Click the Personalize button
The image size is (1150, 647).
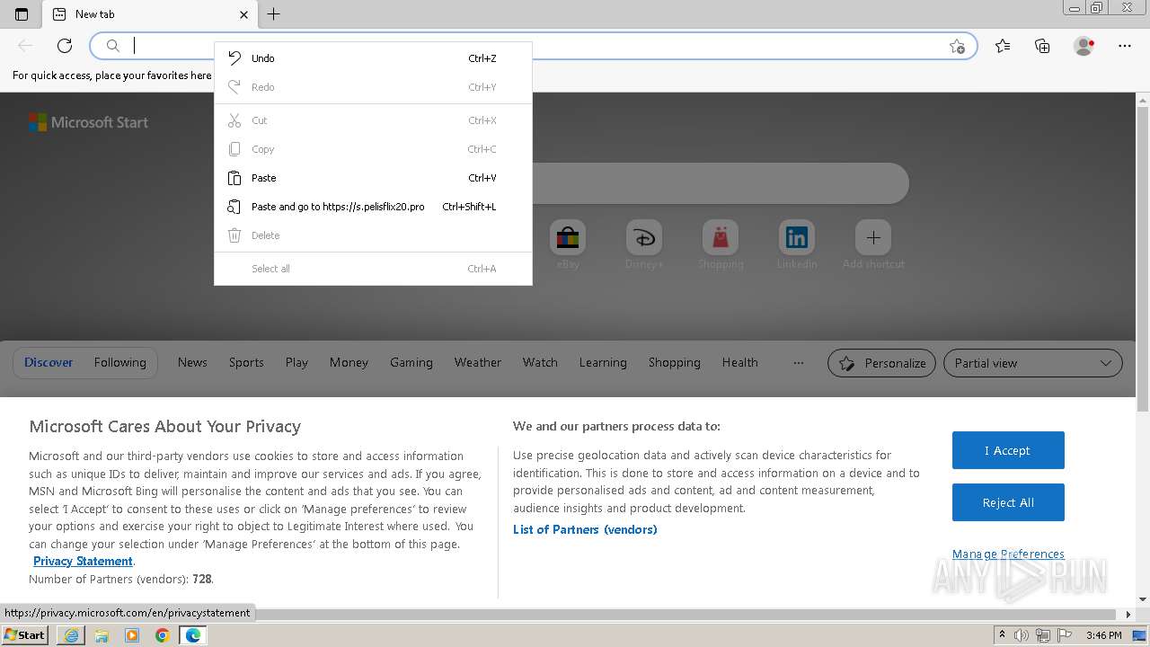point(881,363)
